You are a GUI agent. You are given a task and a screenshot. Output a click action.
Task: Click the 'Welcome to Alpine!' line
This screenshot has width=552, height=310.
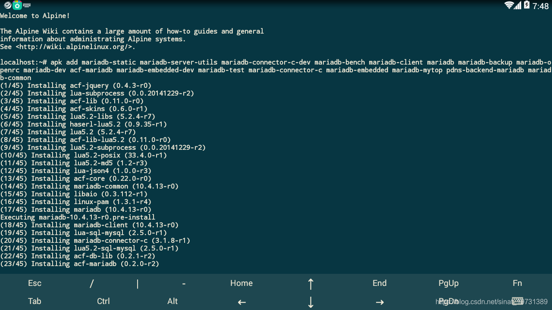(35, 15)
